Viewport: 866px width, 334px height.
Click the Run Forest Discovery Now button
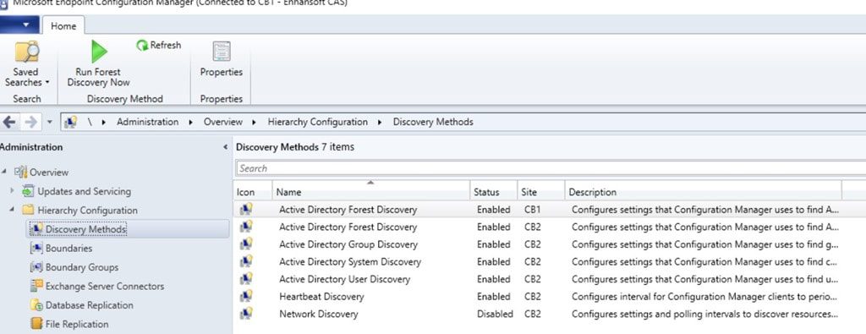pyautogui.click(x=98, y=64)
